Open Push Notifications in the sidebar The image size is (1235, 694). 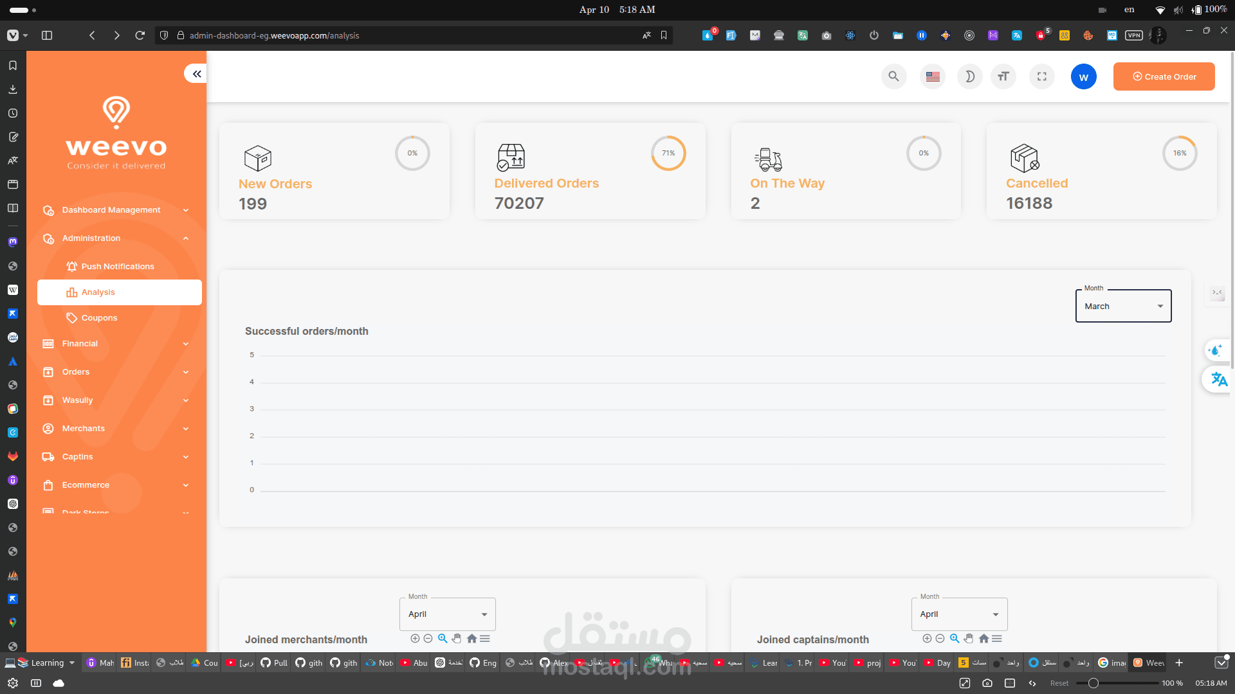point(118,266)
